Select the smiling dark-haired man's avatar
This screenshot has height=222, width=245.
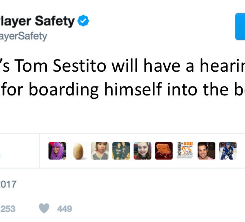pyautogui.click(x=206, y=151)
